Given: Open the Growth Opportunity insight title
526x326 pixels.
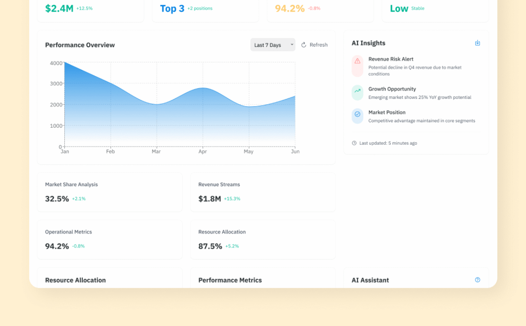Looking at the screenshot, I should [x=392, y=89].
